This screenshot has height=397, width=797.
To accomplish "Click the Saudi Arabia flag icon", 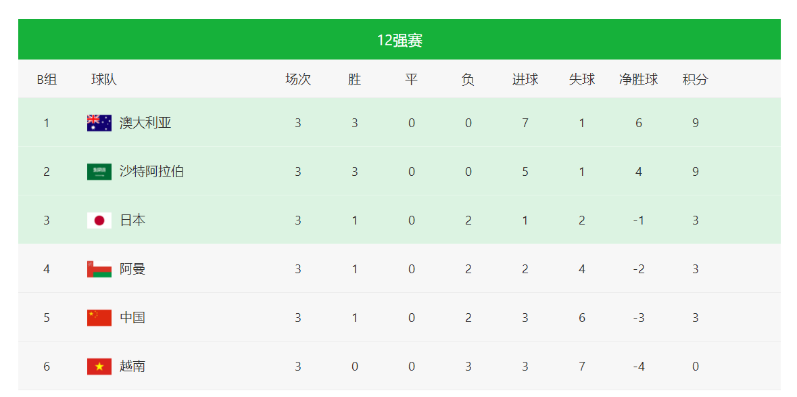I will tap(99, 172).
